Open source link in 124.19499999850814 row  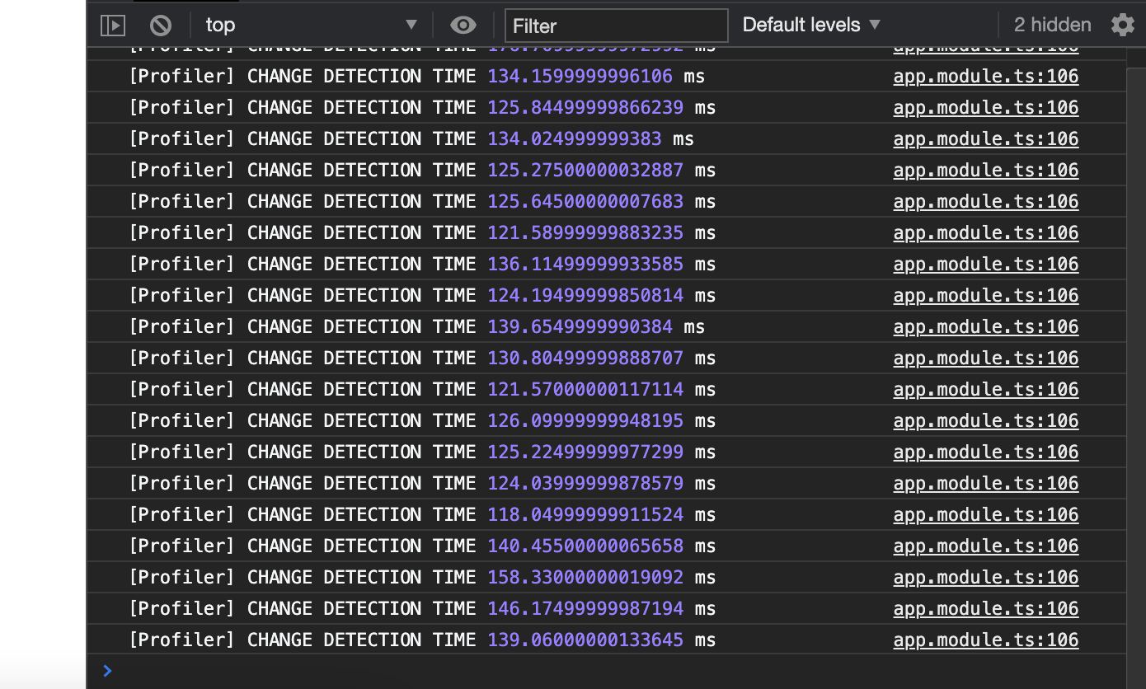(x=986, y=296)
